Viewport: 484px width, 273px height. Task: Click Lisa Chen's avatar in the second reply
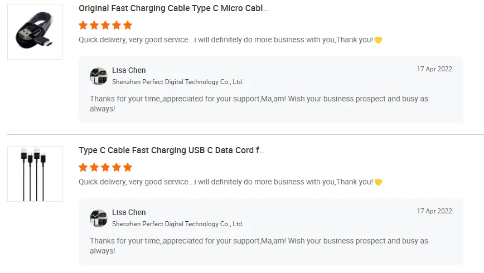point(99,218)
